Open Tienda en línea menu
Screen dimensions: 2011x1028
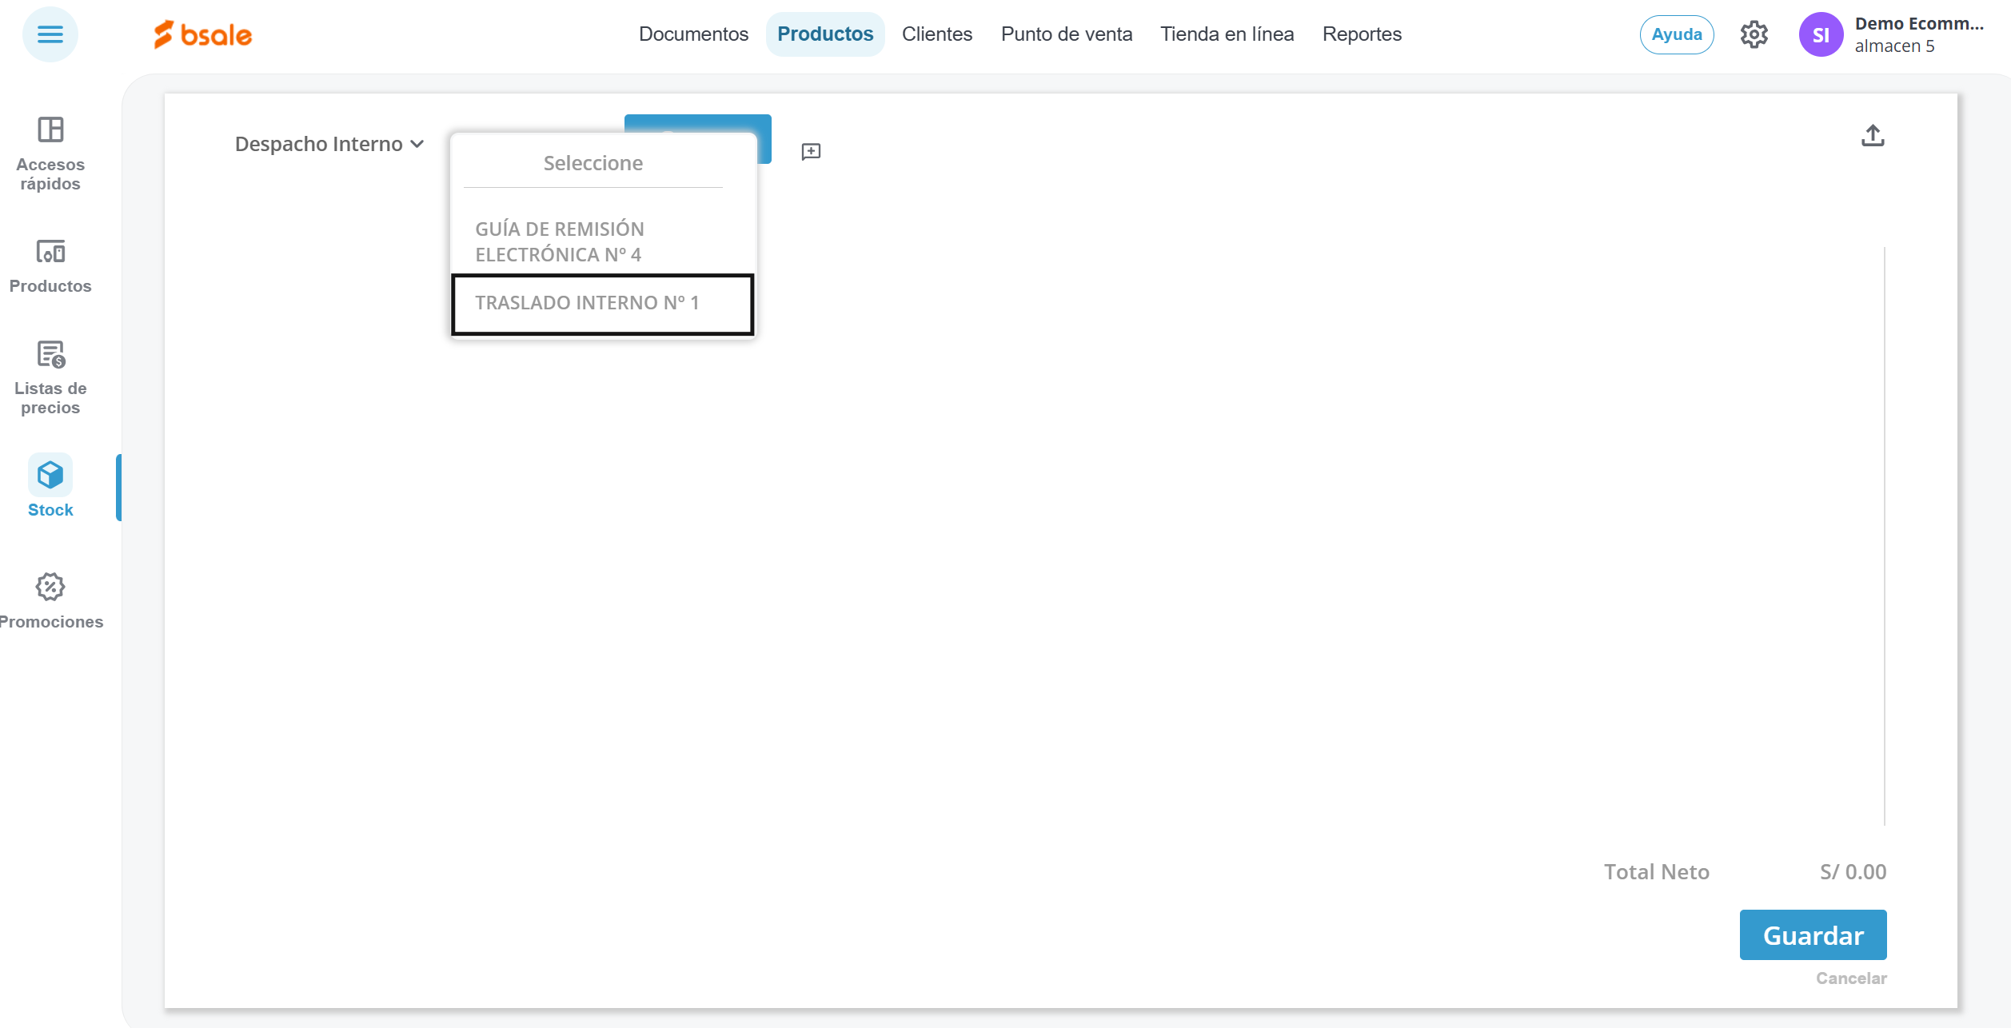click(1227, 34)
